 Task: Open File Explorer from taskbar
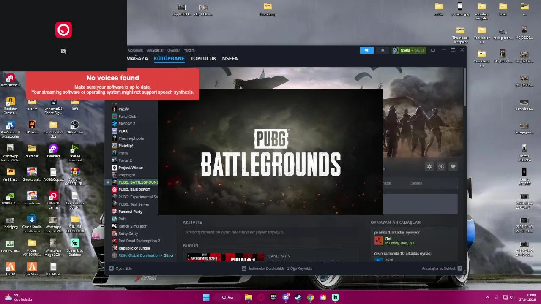(x=249, y=297)
